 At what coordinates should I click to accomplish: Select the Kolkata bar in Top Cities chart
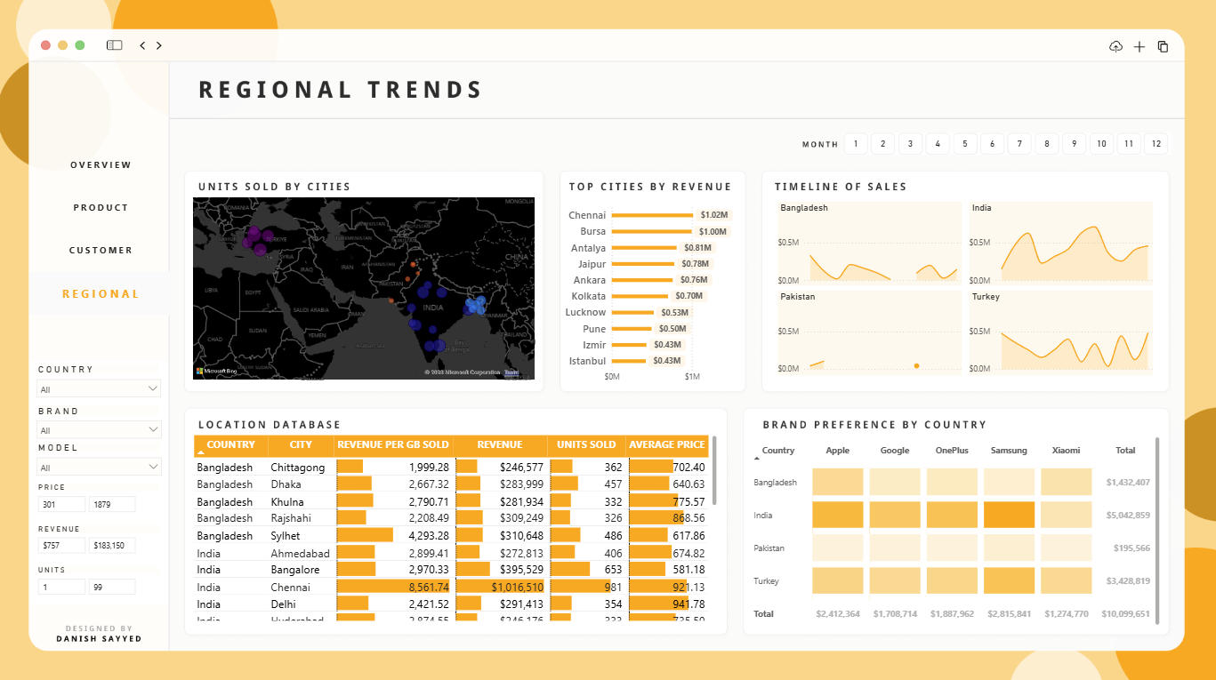[x=640, y=296]
